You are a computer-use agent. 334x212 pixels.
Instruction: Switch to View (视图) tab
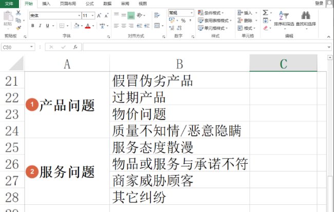click(143, 4)
